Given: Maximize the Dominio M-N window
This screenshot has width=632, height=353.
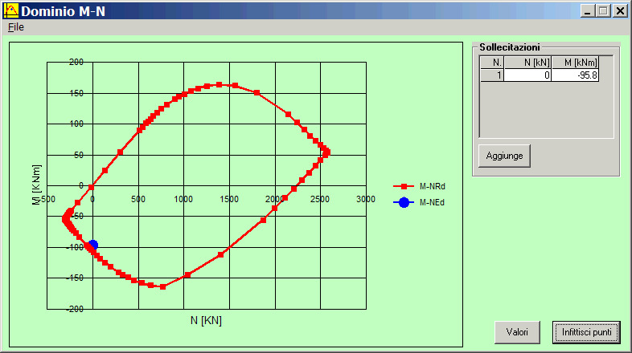Looking at the screenshot, I should pos(603,11).
